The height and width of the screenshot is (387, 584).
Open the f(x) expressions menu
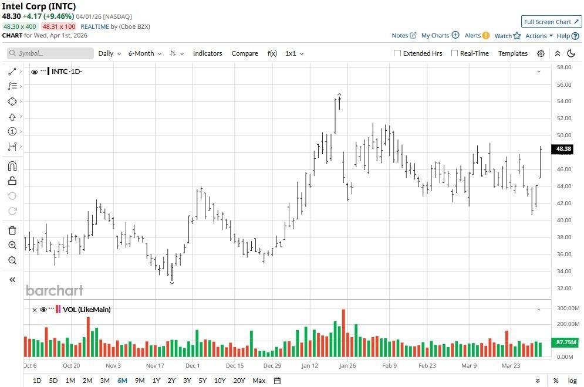pyautogui.click(x=272, y=53)
